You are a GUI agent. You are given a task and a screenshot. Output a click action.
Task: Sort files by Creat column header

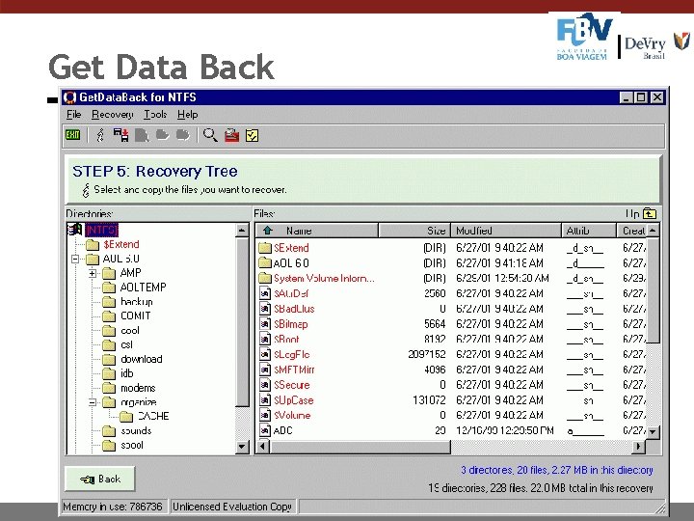pos(632,231)
